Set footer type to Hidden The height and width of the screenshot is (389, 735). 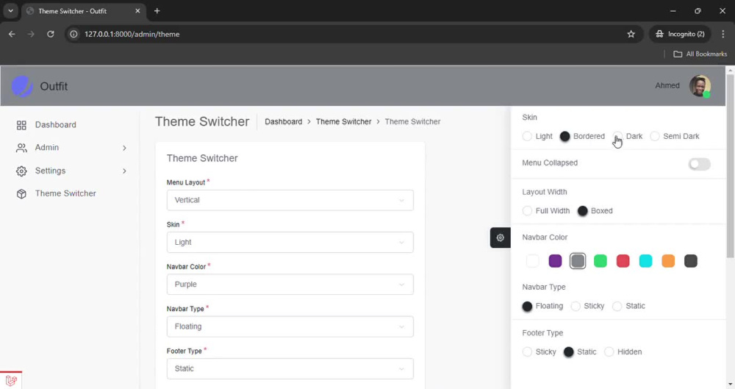pyautogui.click(x=609, y=351)
